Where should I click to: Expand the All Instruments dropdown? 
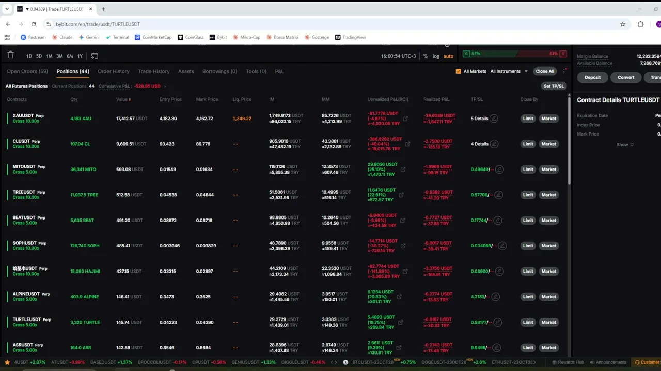[509, 71]
